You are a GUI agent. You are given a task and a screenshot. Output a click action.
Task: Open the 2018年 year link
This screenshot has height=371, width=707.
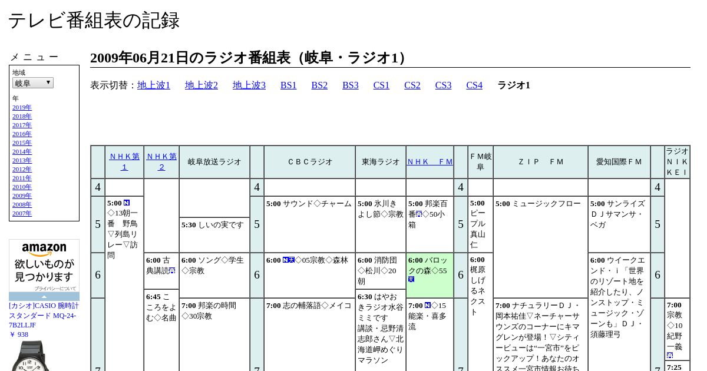click(22, 116)
